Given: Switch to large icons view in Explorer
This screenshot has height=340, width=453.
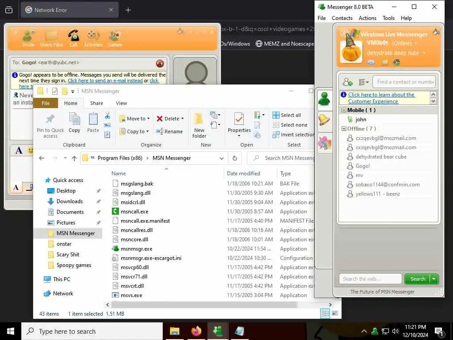Looking at the screenshot, I should 335,313.
